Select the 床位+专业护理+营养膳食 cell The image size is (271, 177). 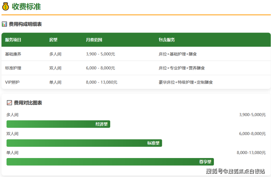[182, 68]
